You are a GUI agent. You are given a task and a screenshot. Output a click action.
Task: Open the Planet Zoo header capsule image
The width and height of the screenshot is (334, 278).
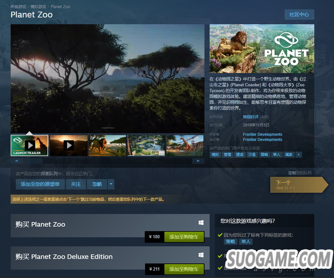pos(262,48)
